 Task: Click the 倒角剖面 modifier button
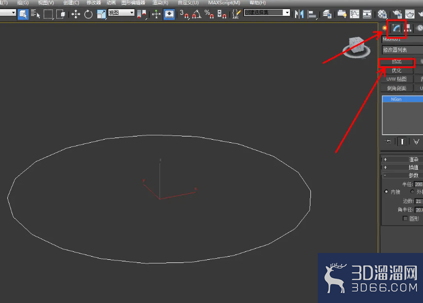396,88
